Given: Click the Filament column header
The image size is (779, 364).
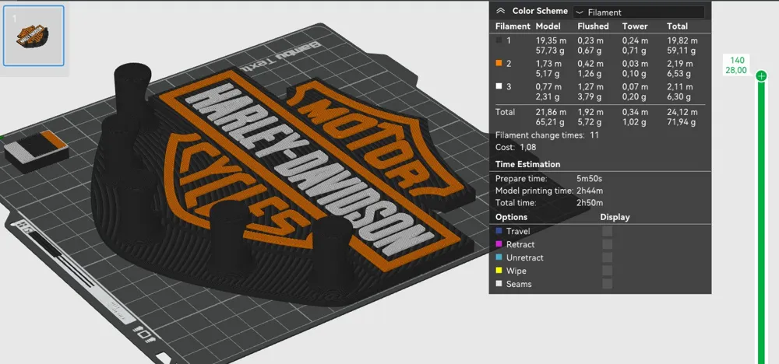Looking at the screenshot, I should click(513, 26).
